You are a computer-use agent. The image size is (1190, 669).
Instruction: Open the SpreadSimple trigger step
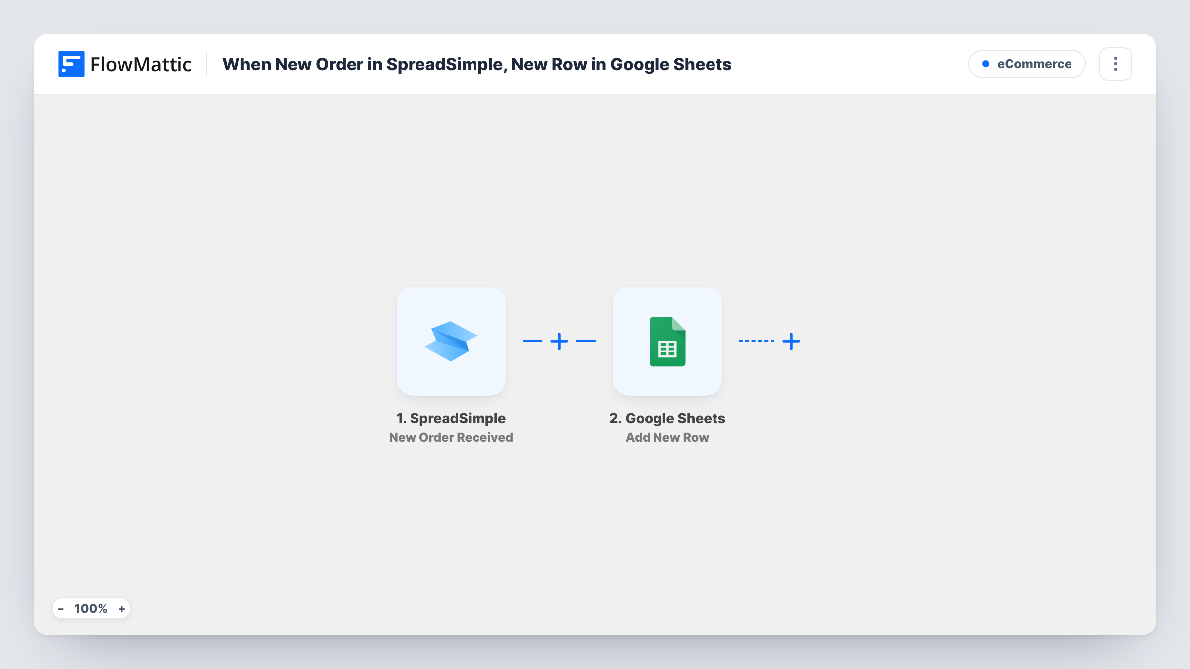coord(451,341)
